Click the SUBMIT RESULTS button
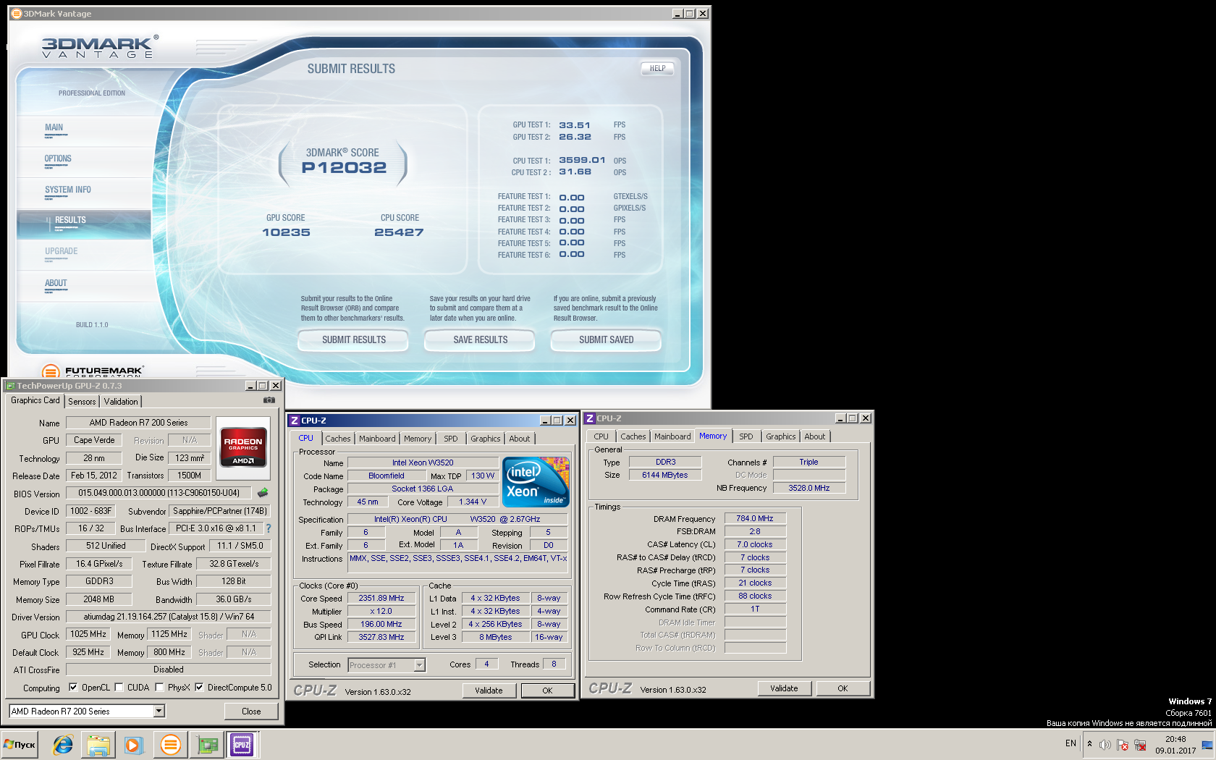This screenshot has height=760, width=1216. (354, 339)
